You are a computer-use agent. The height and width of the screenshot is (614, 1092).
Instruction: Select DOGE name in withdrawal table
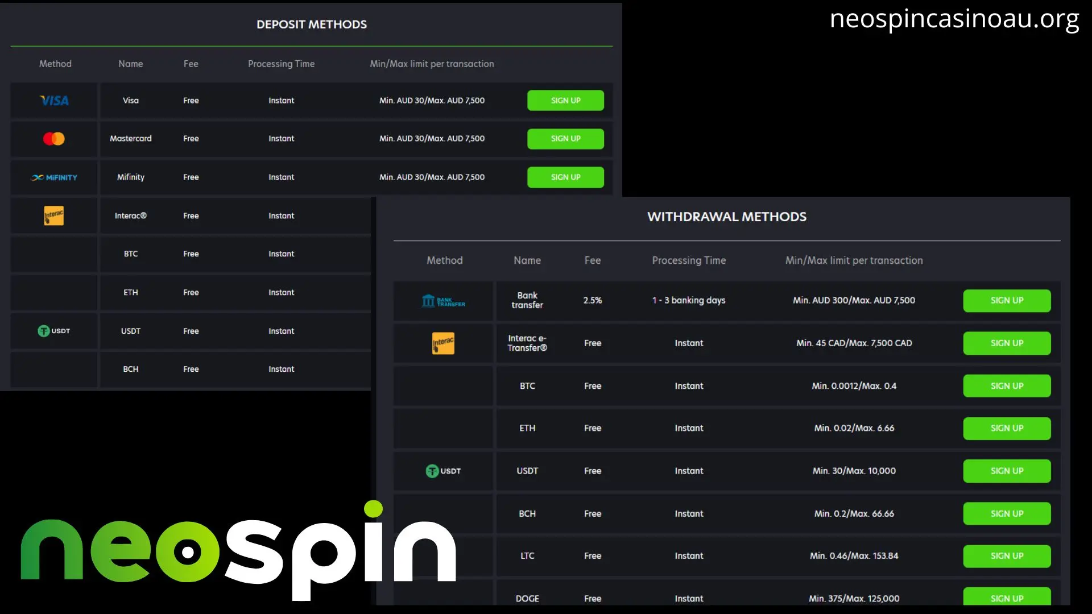click(x=527, y=599)
